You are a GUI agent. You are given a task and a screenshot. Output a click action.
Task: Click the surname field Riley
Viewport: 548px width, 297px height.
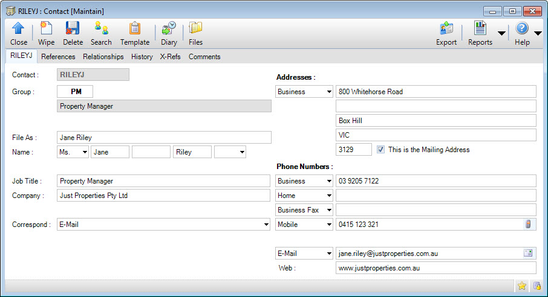point(192,152)
